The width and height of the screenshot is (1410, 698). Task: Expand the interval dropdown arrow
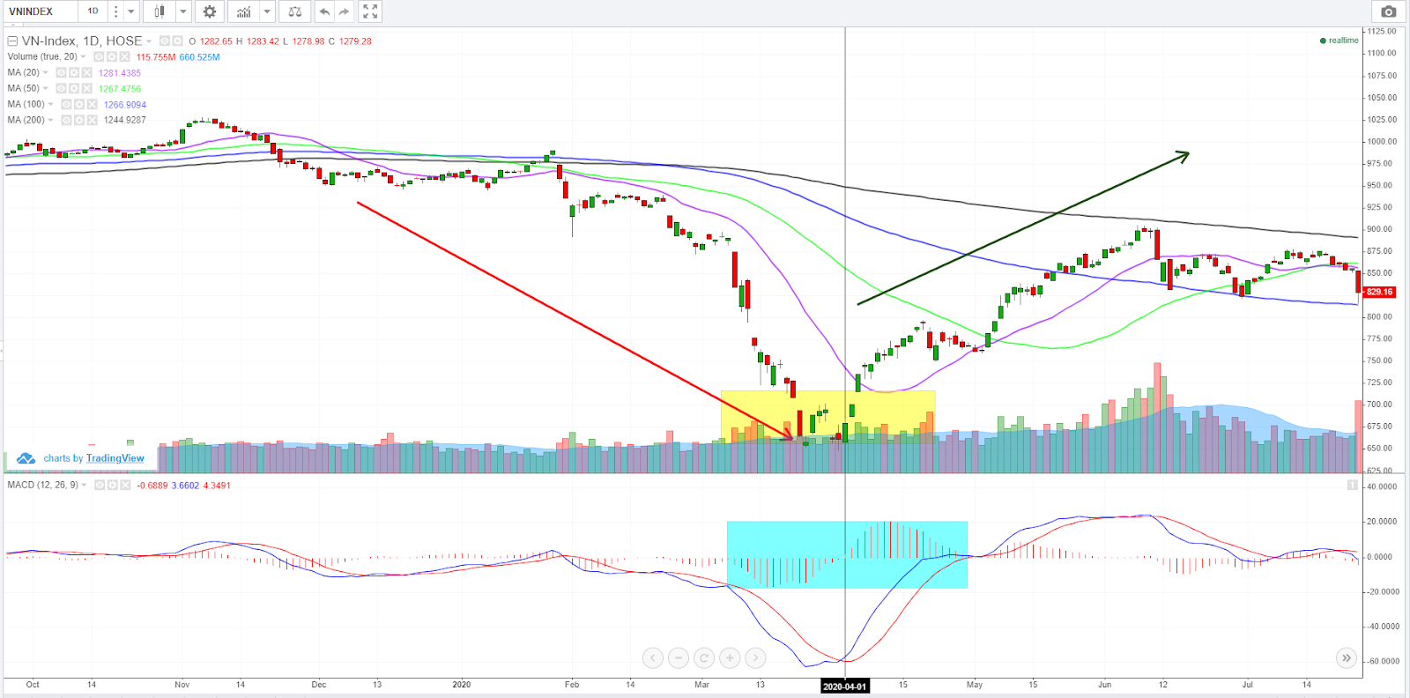coord(131,11)
